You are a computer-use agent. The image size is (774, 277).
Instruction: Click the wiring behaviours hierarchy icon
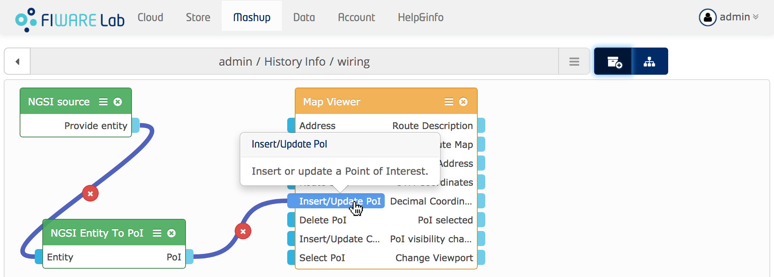pyautogui.click(x=649, y=62)
